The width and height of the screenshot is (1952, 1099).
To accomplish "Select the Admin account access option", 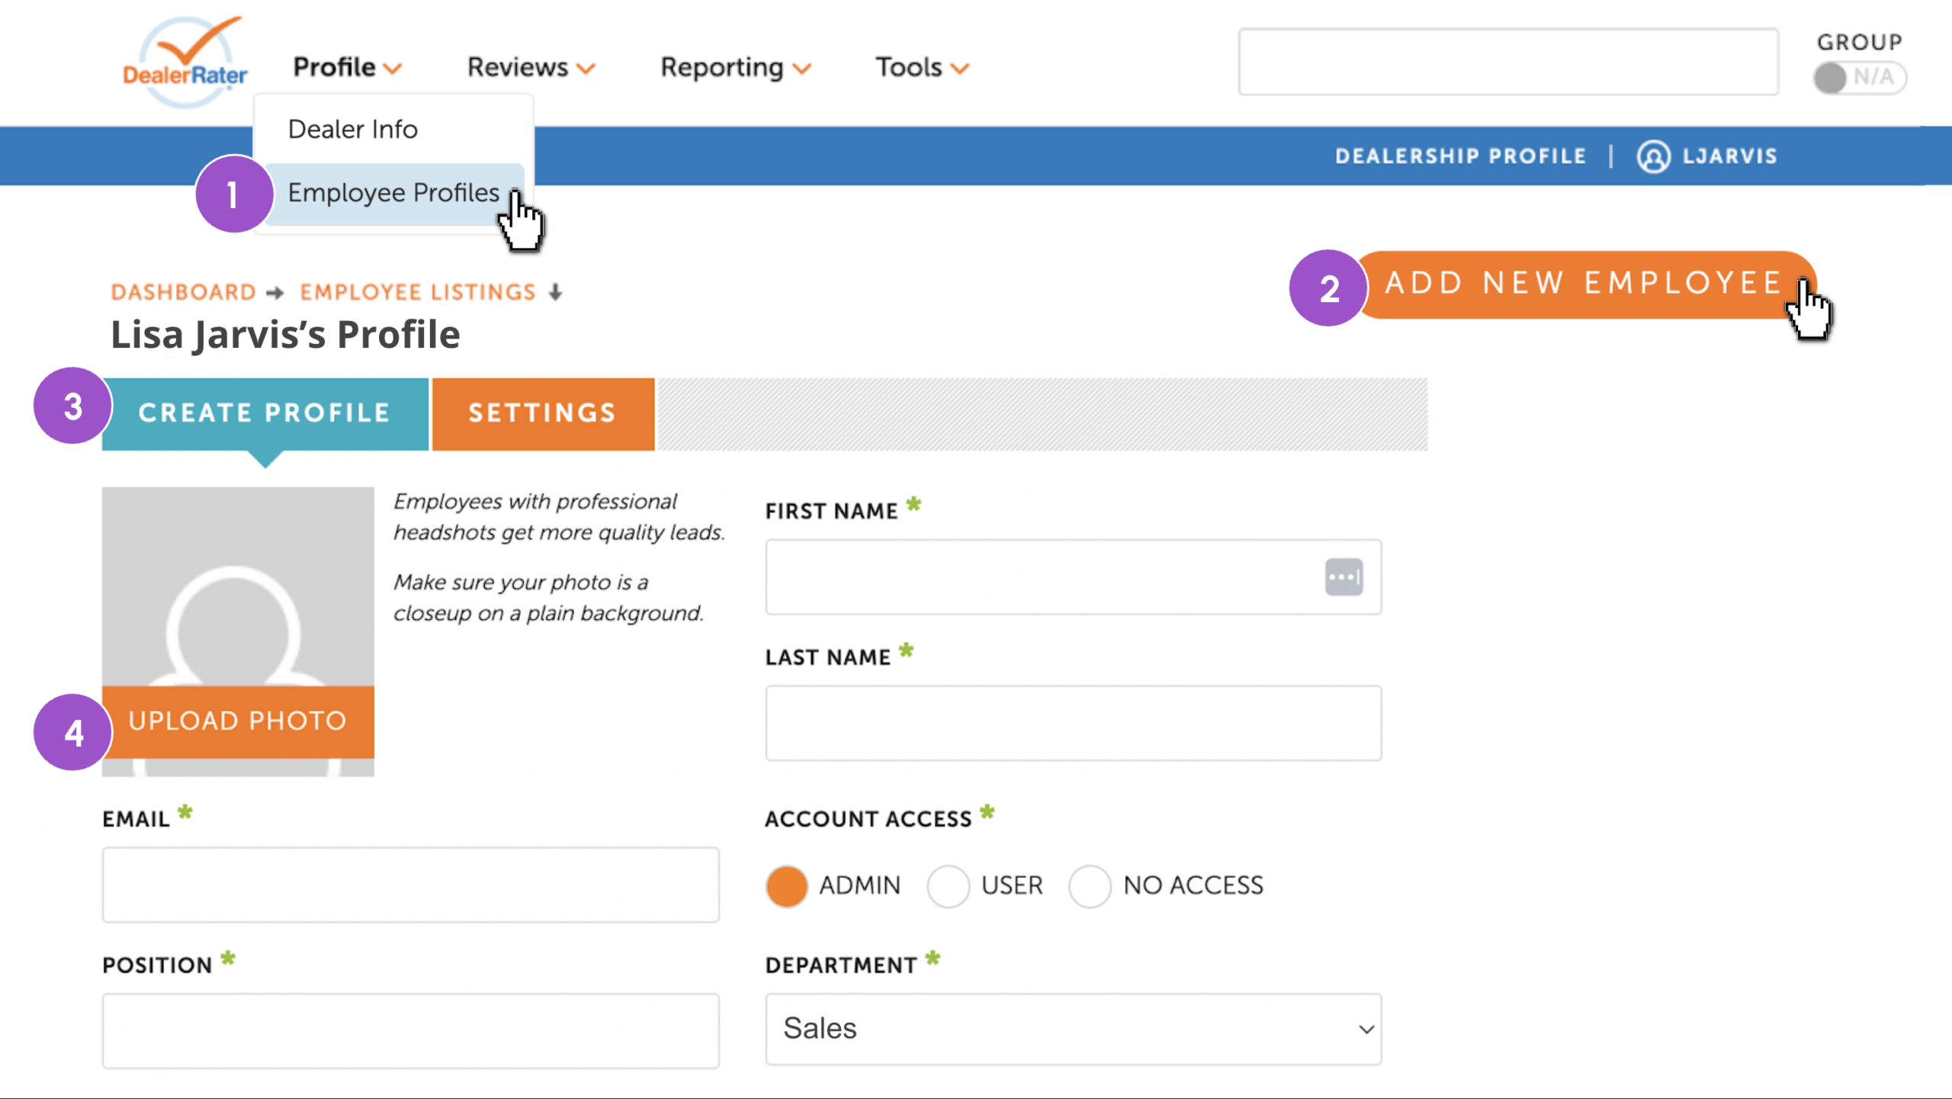I will [786, 886].
